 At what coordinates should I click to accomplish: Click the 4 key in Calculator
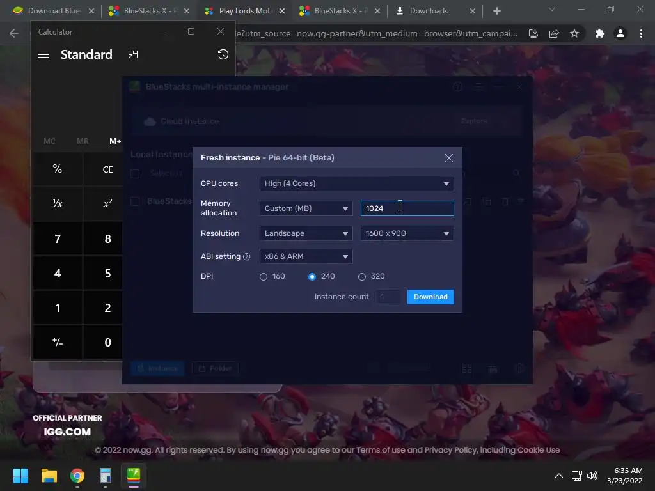tap(58, 274)
